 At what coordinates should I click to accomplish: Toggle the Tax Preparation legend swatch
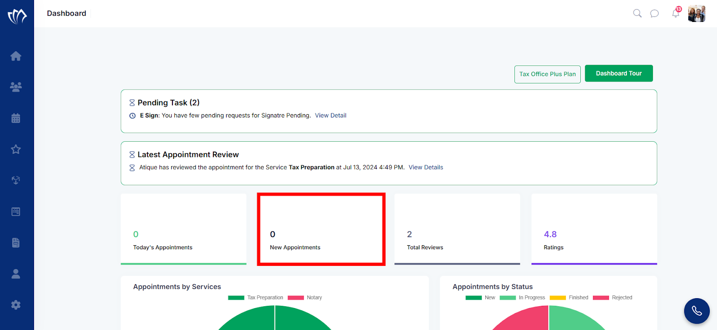tap(236, 298)
